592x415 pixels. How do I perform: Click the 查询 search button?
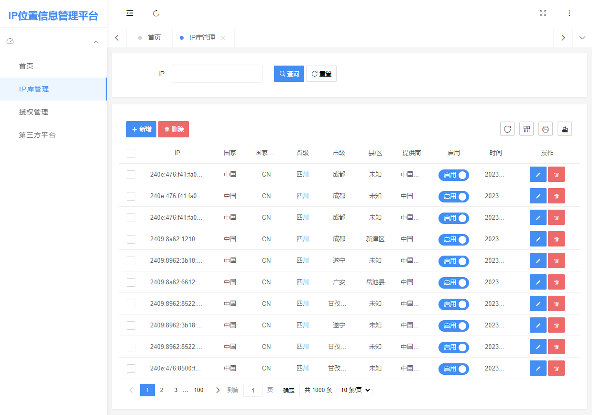coord(289,74)
